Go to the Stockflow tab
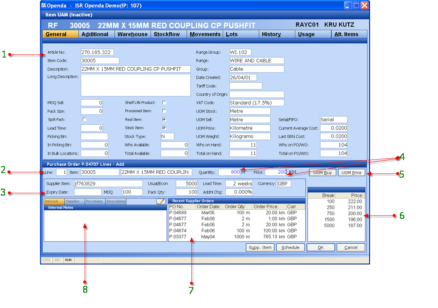The image size is (438, 308). (169, 34)
